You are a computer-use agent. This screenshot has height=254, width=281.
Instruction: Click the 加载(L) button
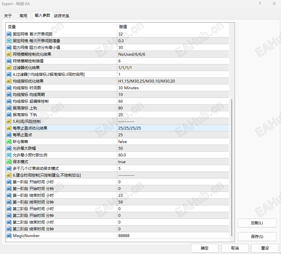click(x=257, y=223)
